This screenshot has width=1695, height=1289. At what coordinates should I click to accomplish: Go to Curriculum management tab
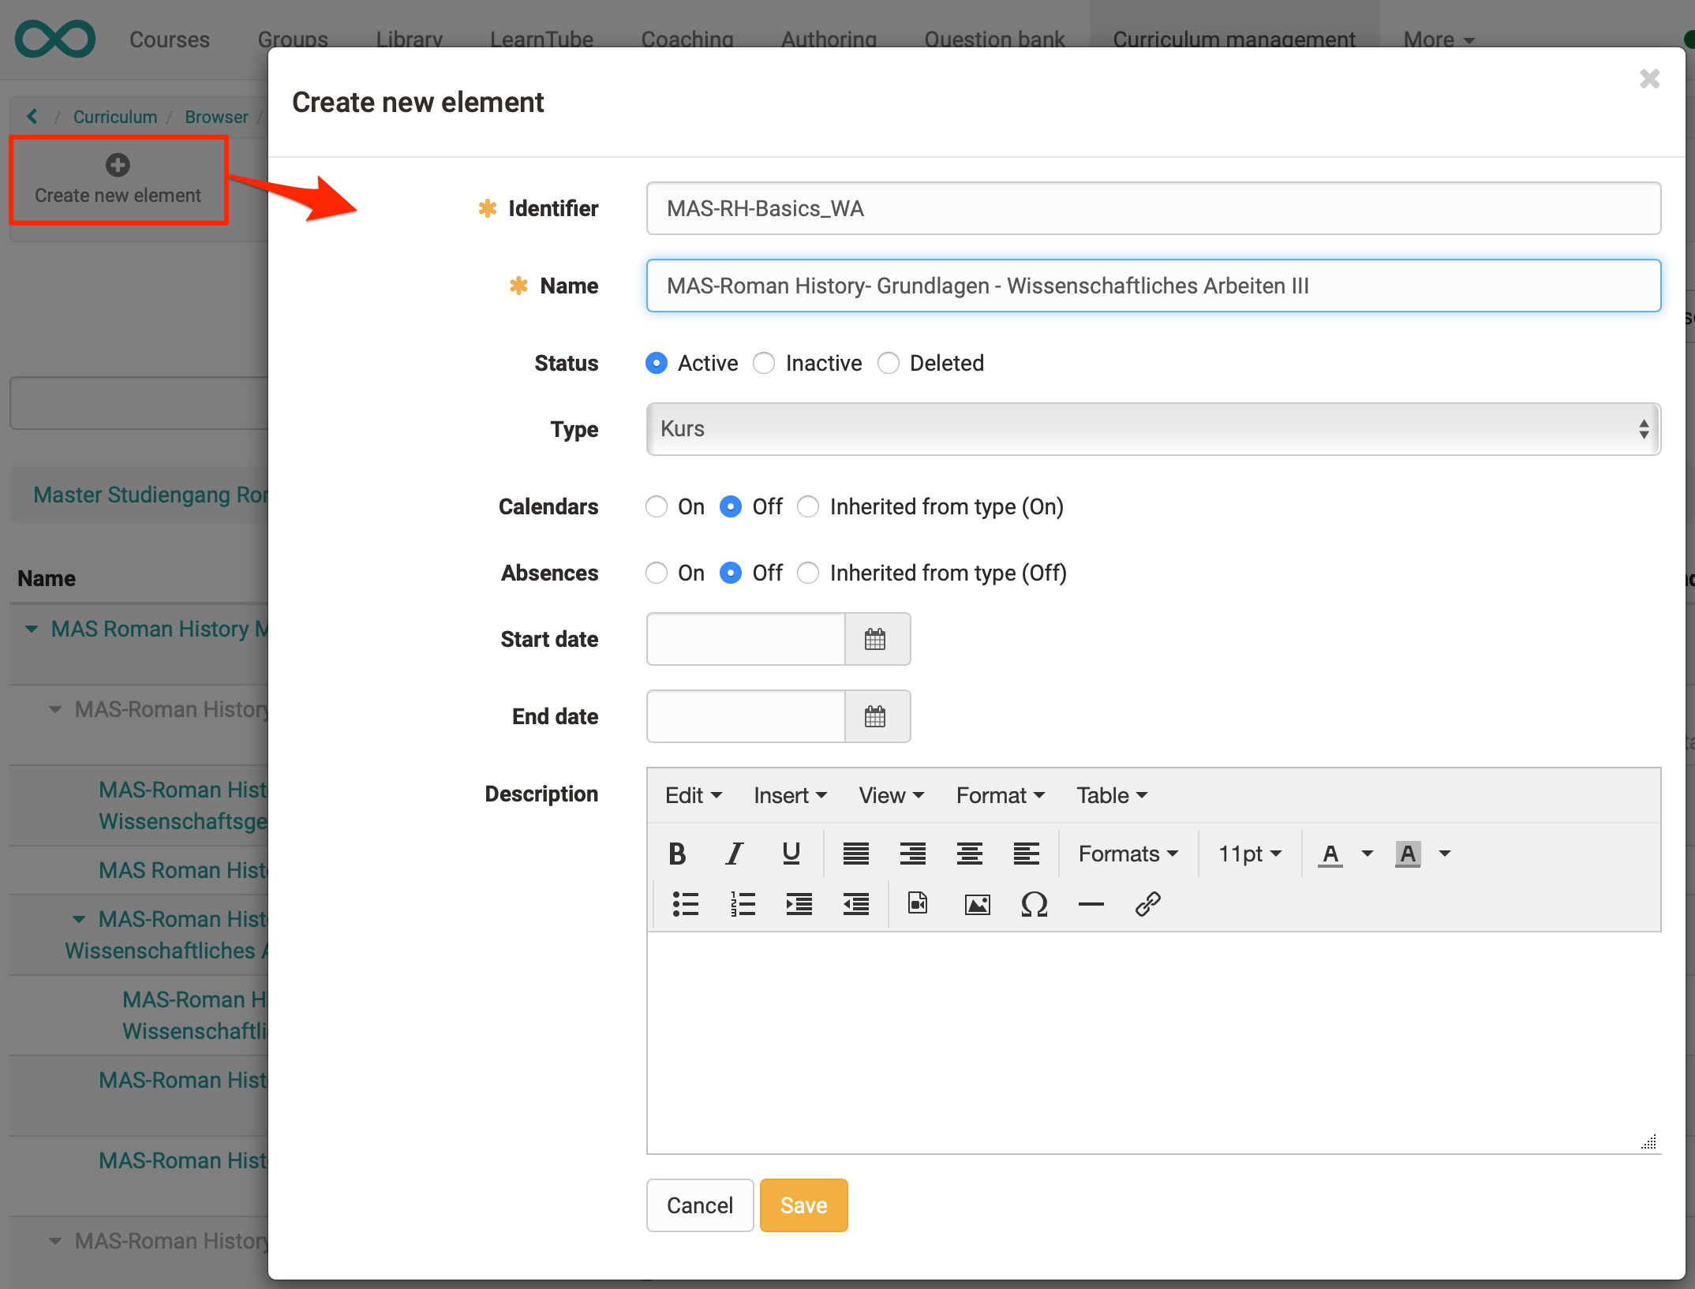click(1234, 39)
